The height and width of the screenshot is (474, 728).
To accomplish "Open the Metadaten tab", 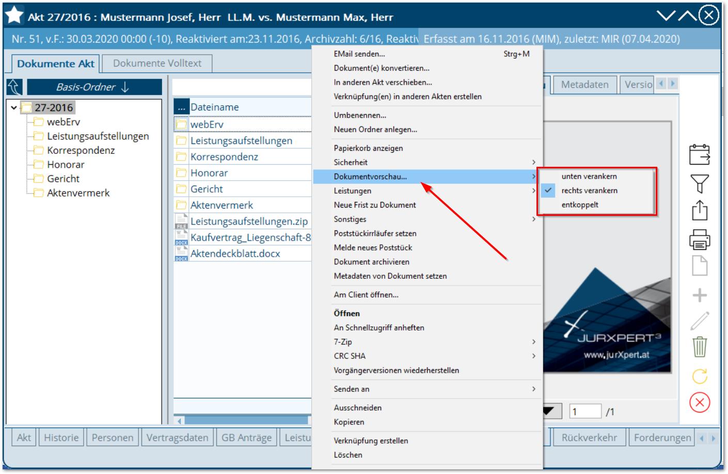I will [x=585, y=85].
